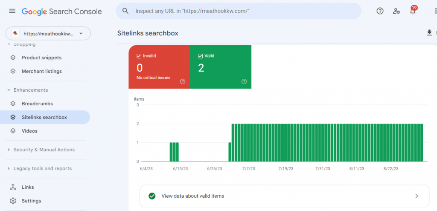Click the last green chart bar
437x211 pixels.
(421, 142)
